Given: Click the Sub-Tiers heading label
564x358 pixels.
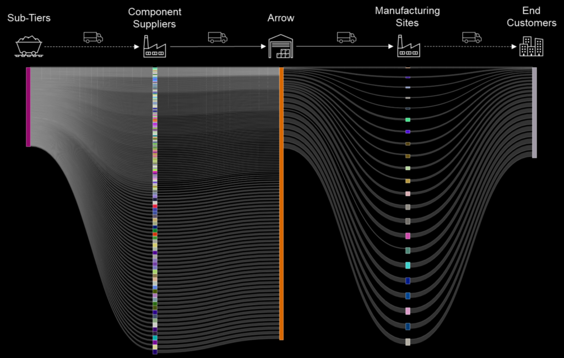Looking at the screenshot, I should pyautogui.click(x=29, y=18).
